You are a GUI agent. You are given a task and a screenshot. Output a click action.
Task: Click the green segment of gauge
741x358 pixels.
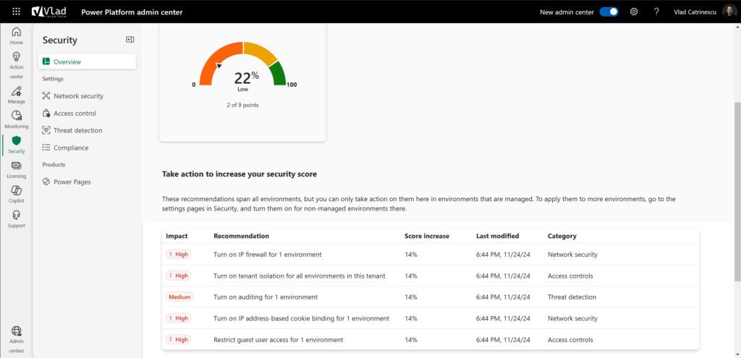[279, 74]
